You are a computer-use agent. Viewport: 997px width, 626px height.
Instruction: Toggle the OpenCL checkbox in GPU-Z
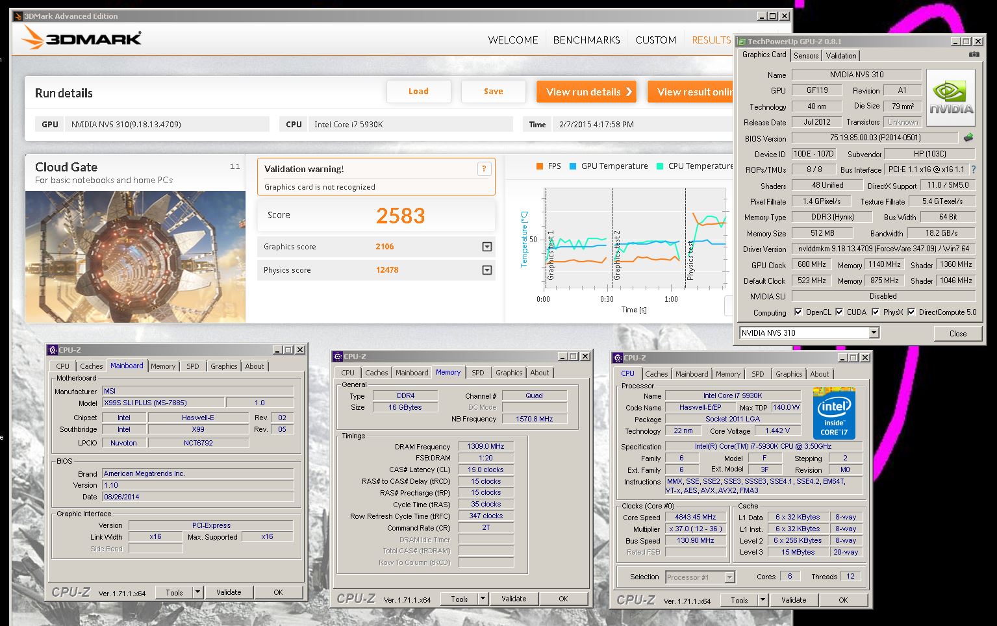click(x=798, y=312)
